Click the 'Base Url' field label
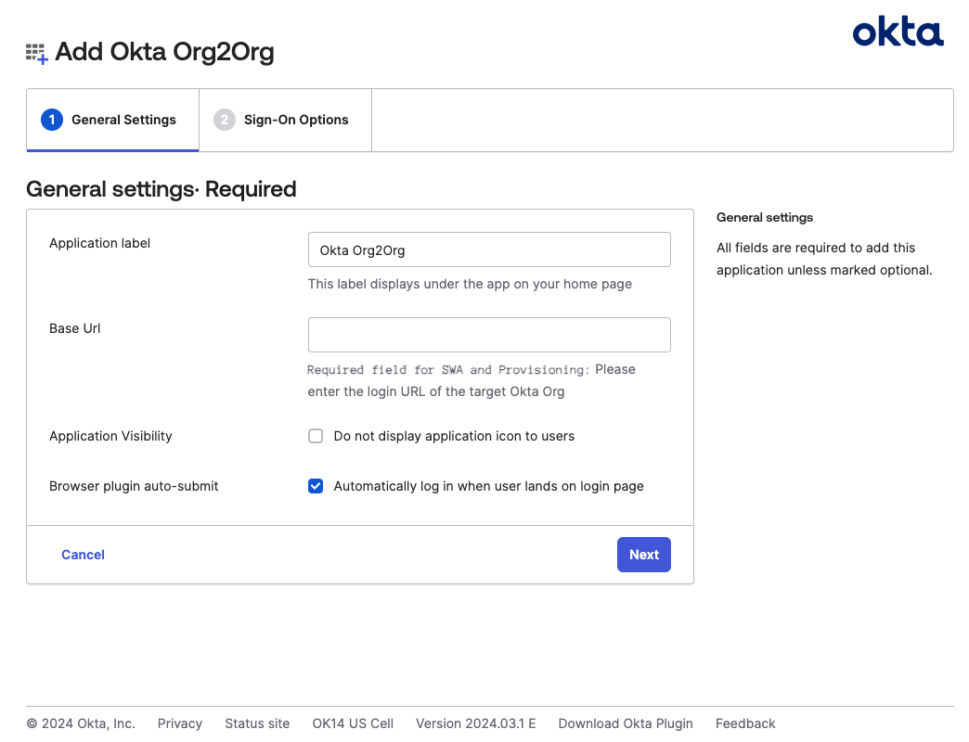Image resolution: width=969 pixels, height=742 pixels. point(75,328)
